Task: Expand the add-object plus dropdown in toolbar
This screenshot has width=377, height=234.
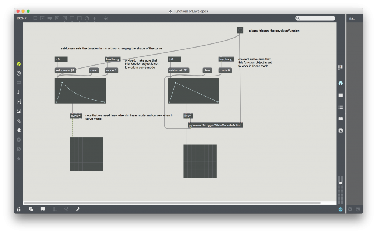Action: click(x=94, y=18)
